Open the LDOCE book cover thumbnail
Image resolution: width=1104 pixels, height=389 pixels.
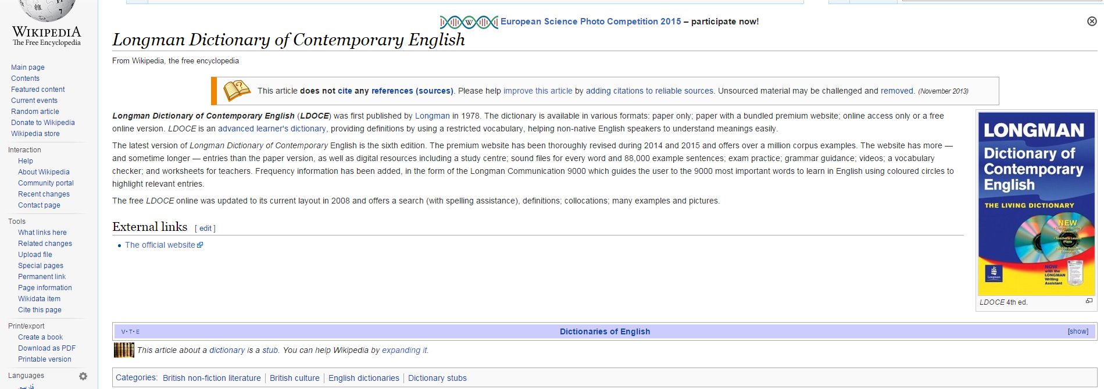click(1036, 204)
